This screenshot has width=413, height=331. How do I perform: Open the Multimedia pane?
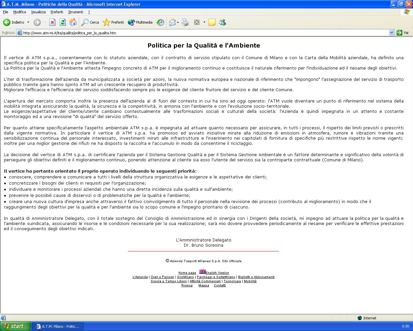click(x=140, y=22)
